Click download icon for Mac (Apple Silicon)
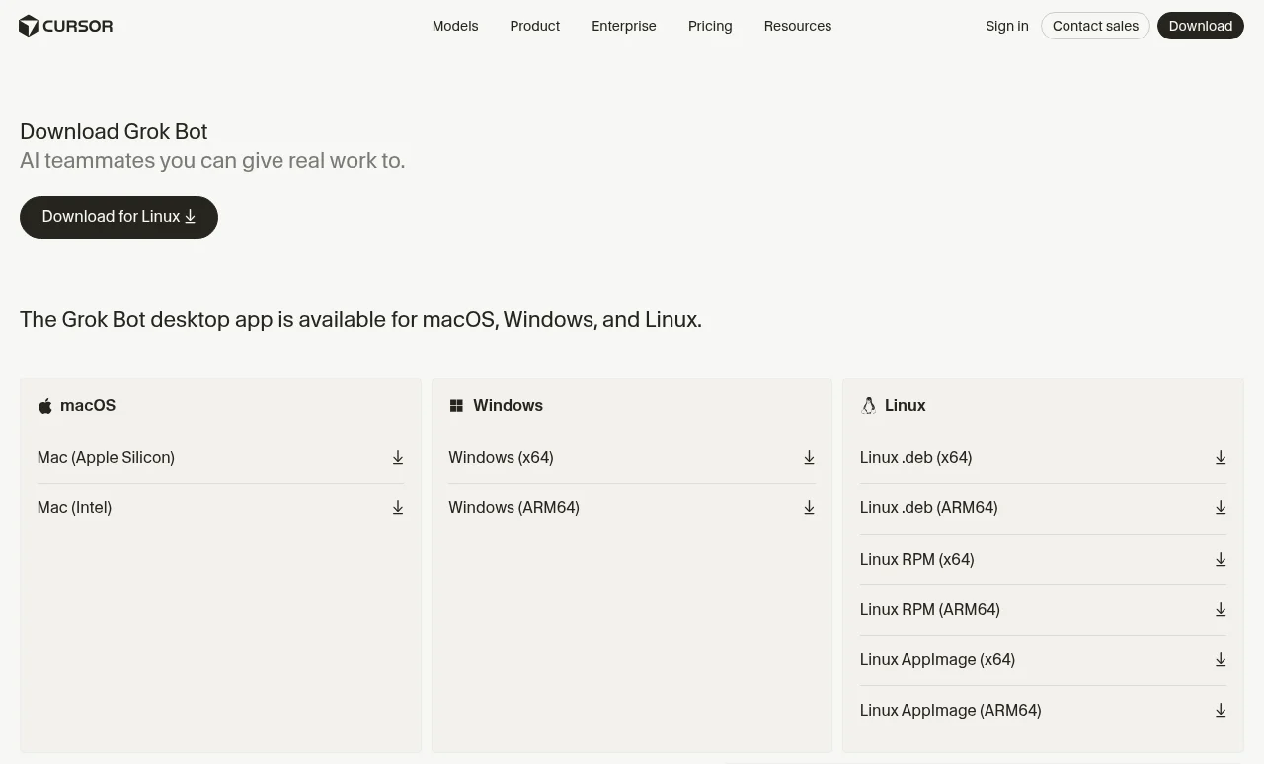Image resolution: width=1264 pixels, height=764 pixels. [398, 458]
